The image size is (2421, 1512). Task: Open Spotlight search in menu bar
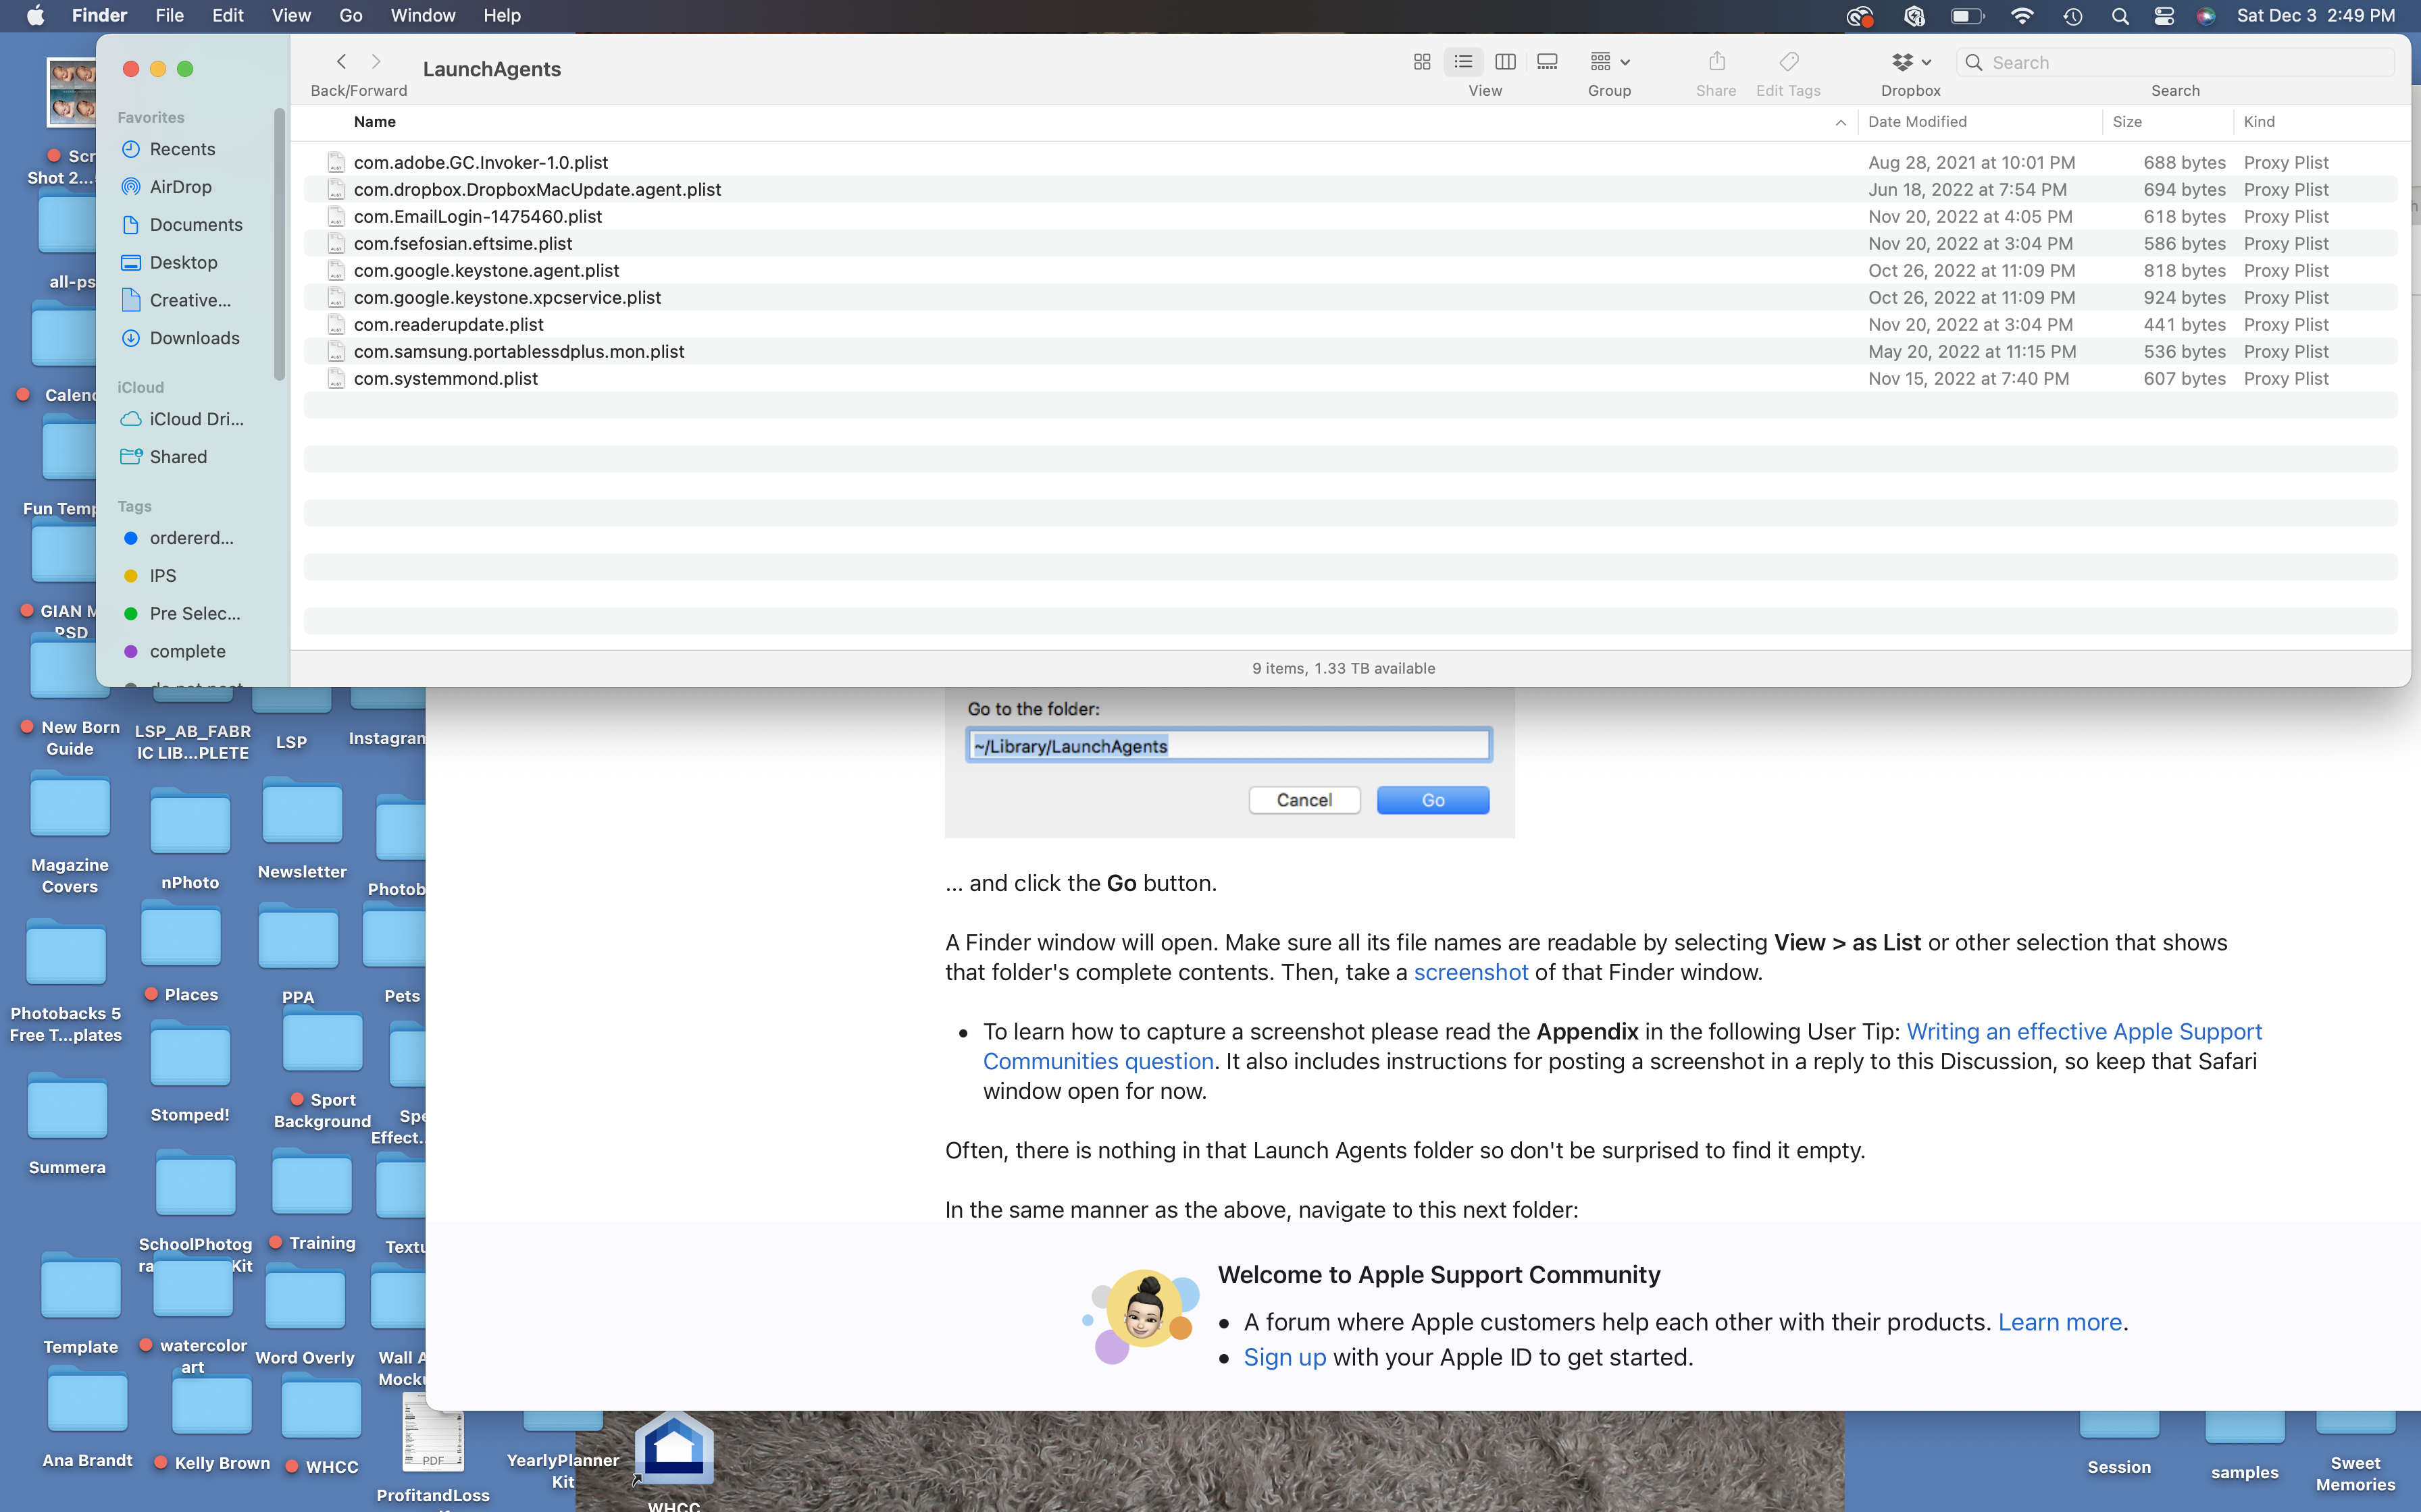point(2119,16)
